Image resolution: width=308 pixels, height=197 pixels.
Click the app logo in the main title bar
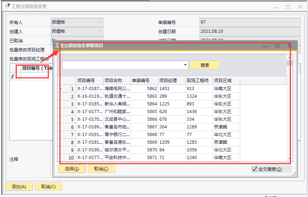pyautogui.click(x=7, y=7)
